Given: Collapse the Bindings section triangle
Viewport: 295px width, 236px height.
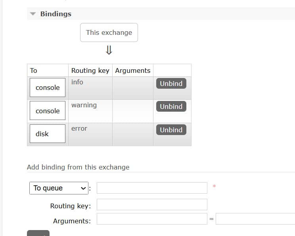Looking at the screenshot, I should coord(33,14).
